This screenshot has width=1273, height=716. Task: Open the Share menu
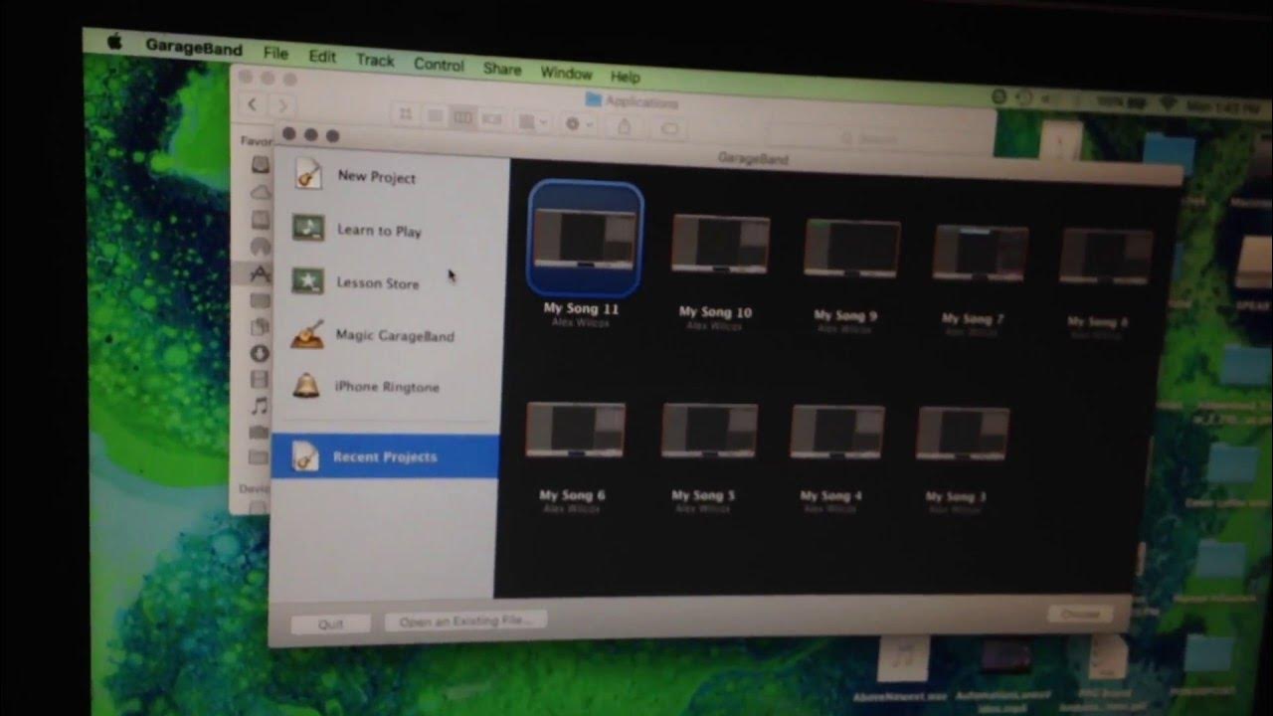pyautogui.click(x=502, y=69)
